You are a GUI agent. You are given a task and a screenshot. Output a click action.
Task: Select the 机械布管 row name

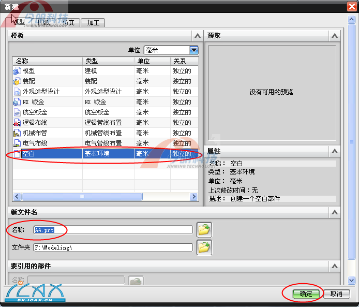[35, 133]
